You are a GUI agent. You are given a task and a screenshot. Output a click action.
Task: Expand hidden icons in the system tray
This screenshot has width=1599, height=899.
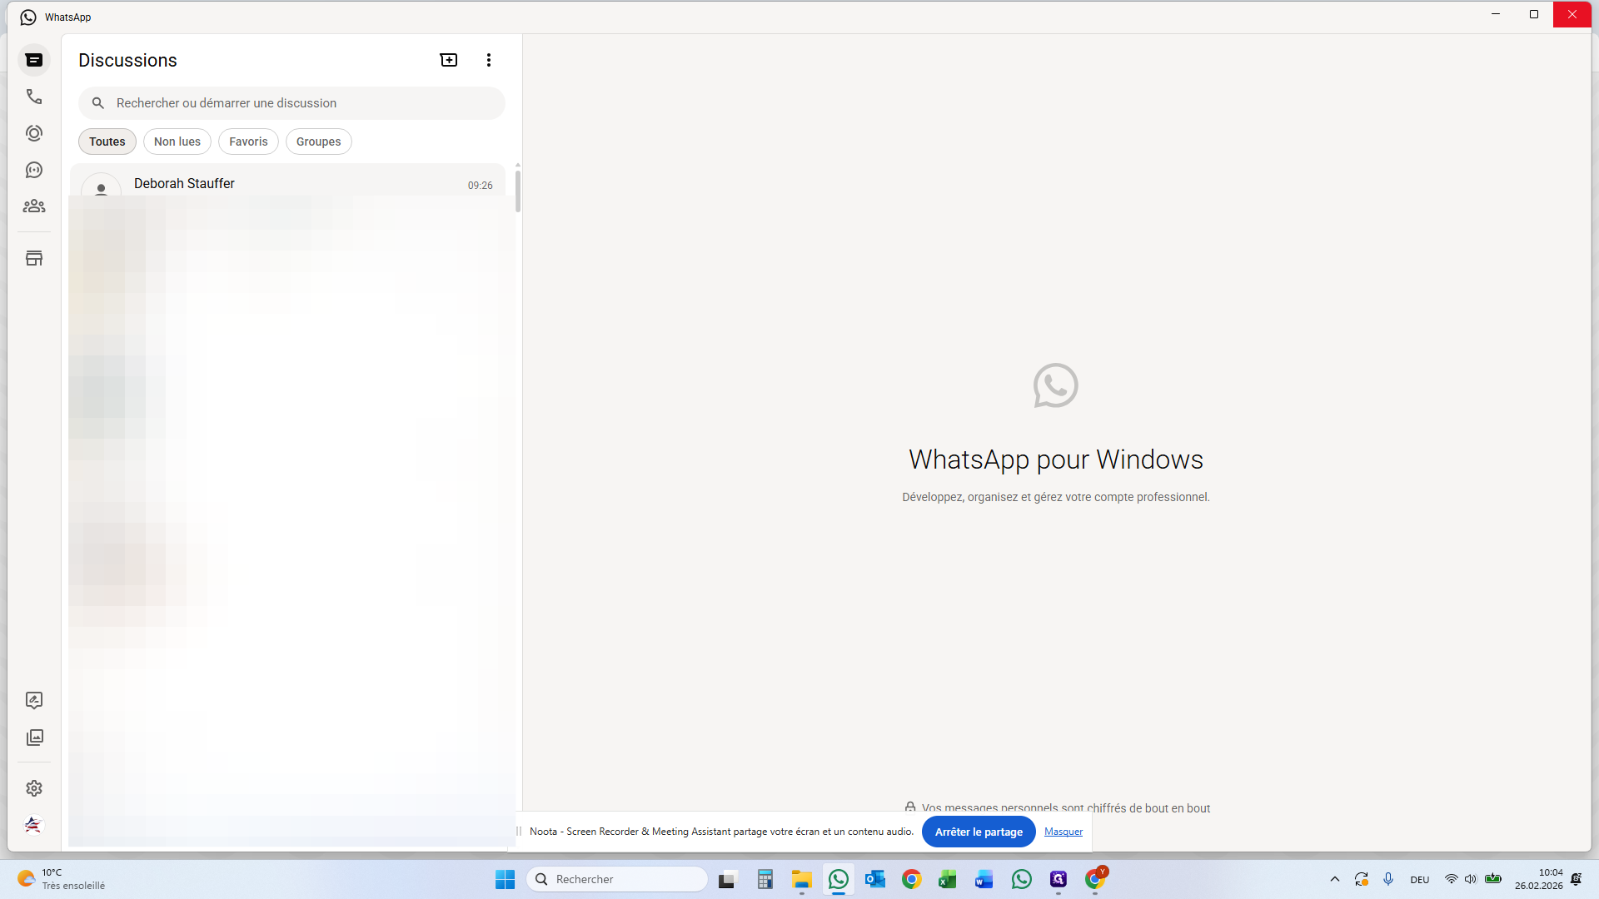[1333, 879]
